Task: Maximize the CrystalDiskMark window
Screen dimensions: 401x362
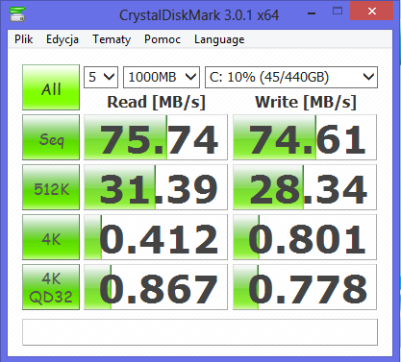Action: coord(338,12)
